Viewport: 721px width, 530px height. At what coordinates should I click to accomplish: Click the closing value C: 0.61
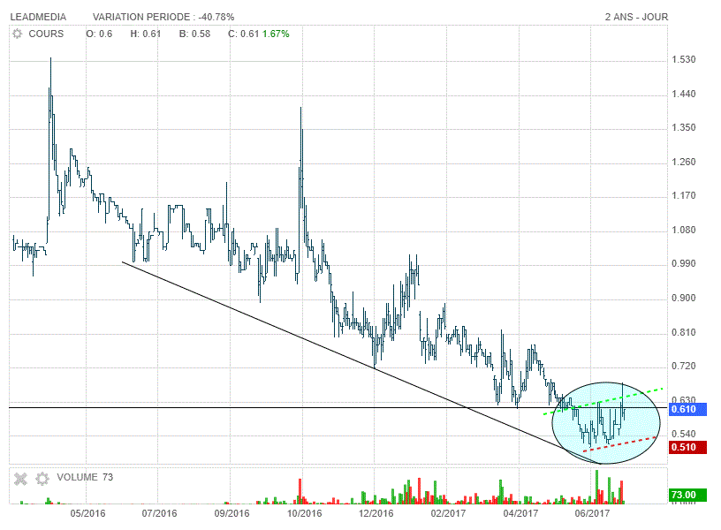pyautogui.click(x=244, y=34)
